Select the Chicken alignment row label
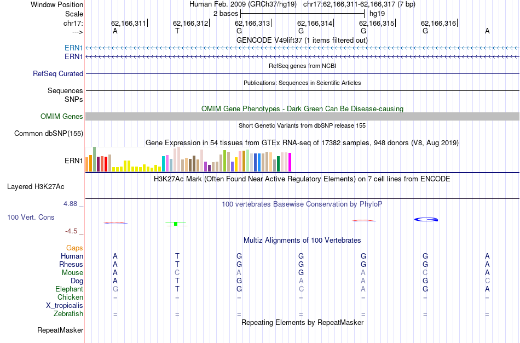Screen dimensions: 520x343 [70, 297]
